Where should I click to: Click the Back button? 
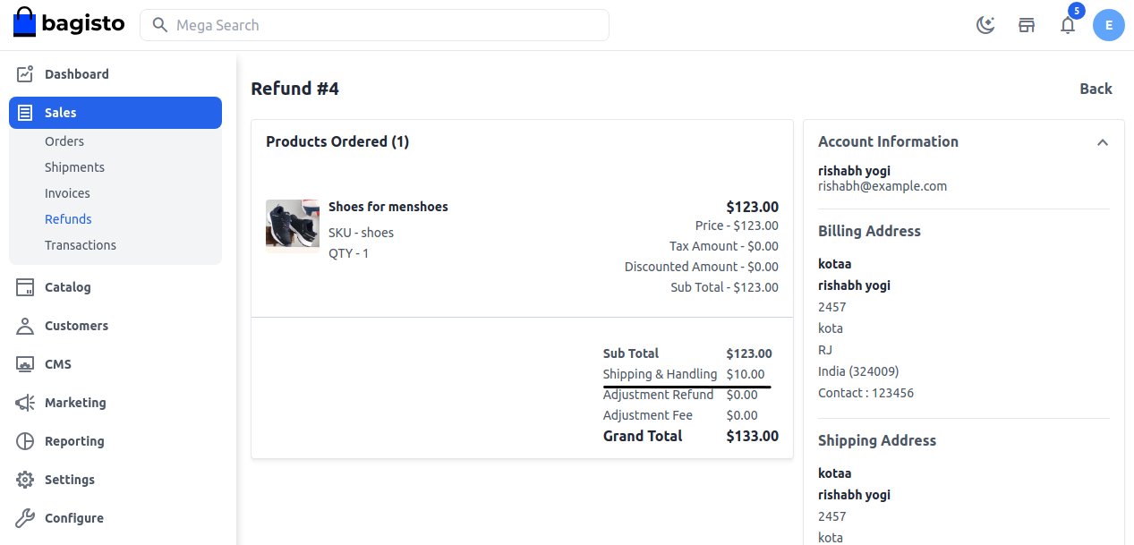point(1096,89)
